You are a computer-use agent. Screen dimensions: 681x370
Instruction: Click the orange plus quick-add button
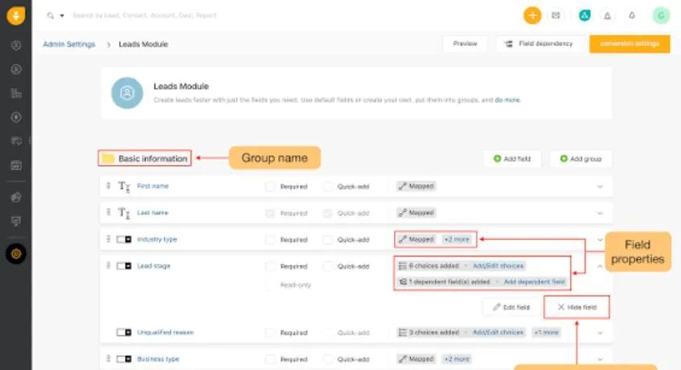(x=532, y=15)
